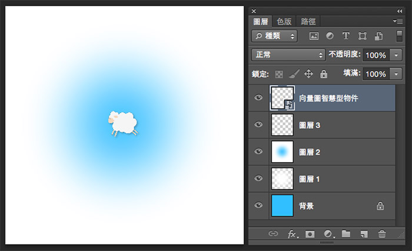
Task: Click the lock transparent pixels icon
Action: (279, 75)
